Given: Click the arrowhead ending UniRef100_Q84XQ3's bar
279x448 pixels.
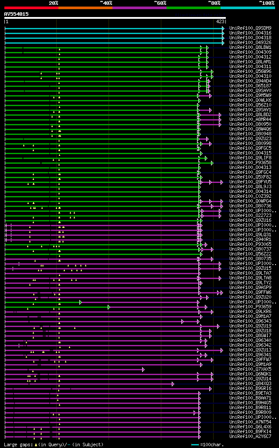Looking at the screenshot, I should tap(173, 384).
